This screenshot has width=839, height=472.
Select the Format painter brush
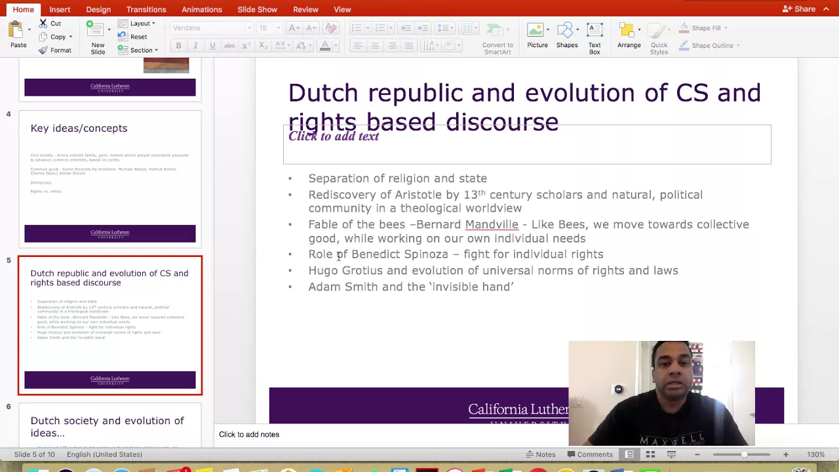pos(43,50)
